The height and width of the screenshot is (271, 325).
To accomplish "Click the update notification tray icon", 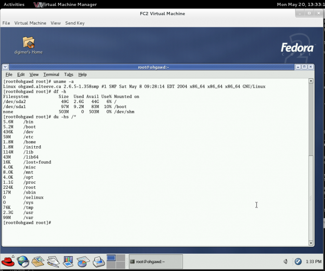I will 298,261.
